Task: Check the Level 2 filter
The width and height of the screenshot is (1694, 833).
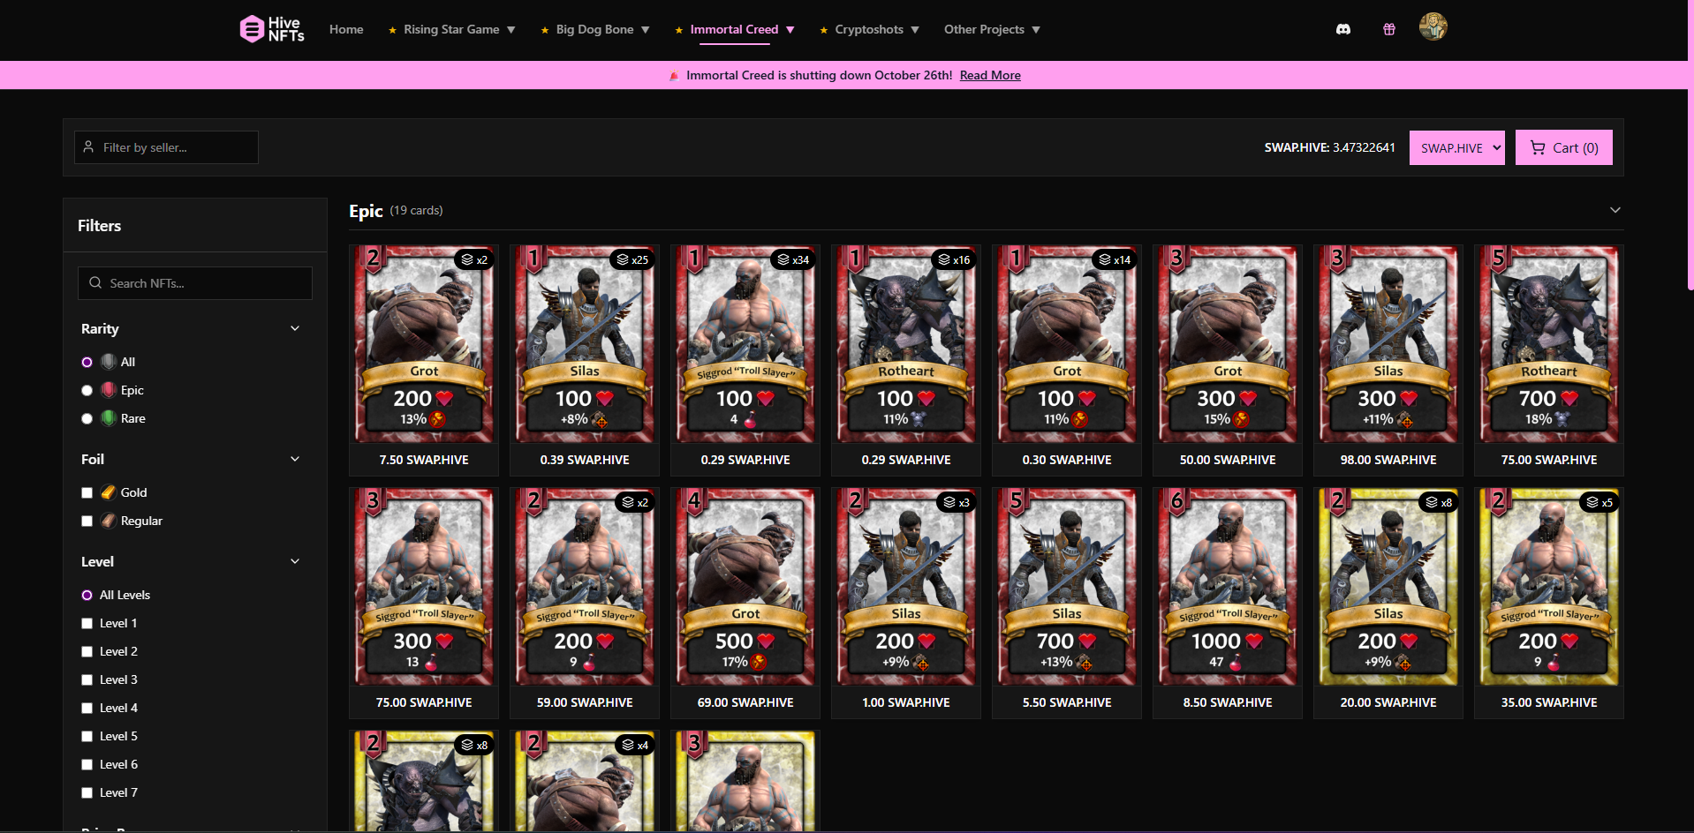Action: pos(87,651)
